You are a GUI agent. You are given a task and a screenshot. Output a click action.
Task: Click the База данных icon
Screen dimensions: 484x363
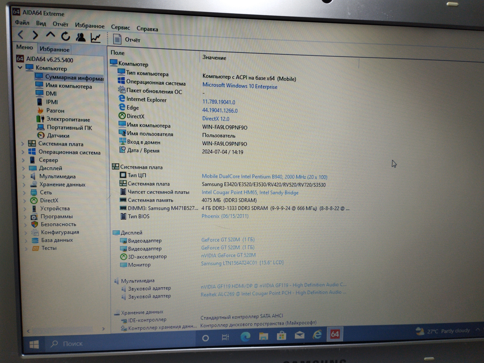click(x=35, y=240)
